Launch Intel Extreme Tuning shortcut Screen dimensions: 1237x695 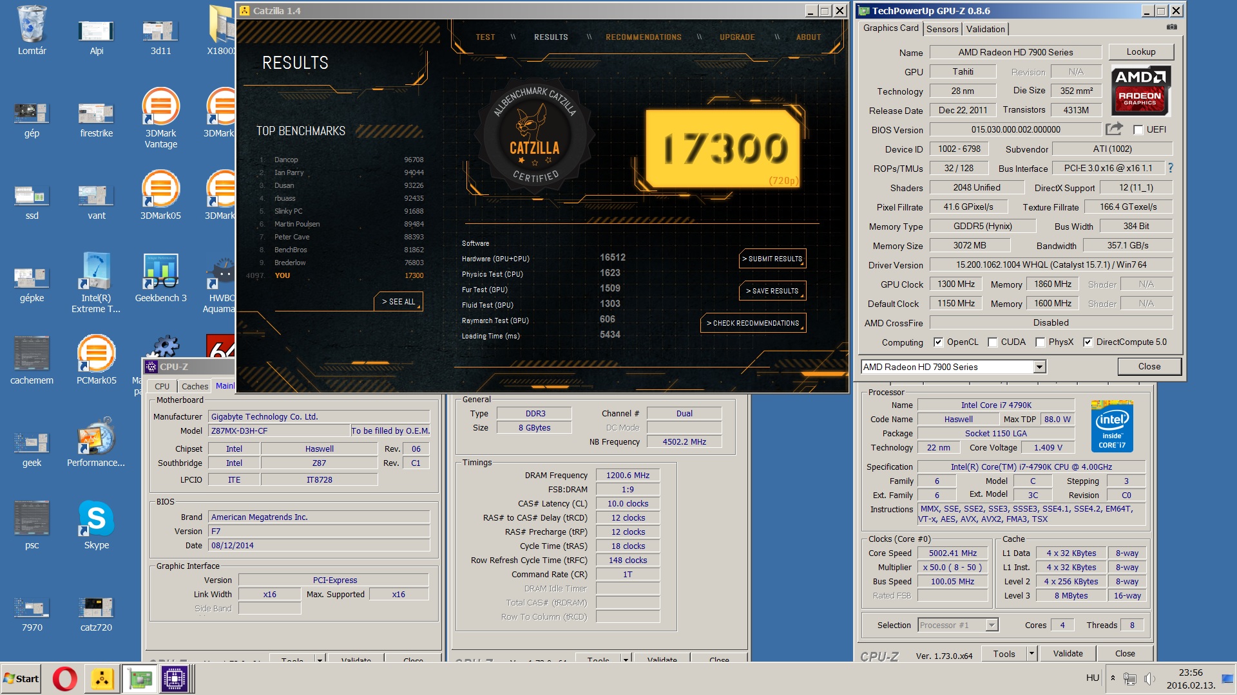[x=96, y=283]
